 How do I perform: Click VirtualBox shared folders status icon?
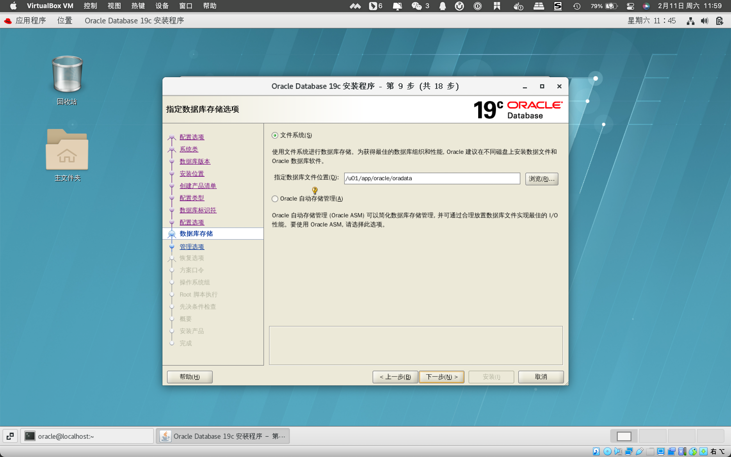tap(650, 451)
